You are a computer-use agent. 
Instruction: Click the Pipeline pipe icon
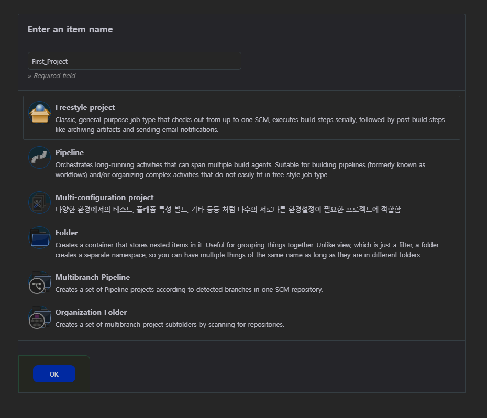pos(39,157)
